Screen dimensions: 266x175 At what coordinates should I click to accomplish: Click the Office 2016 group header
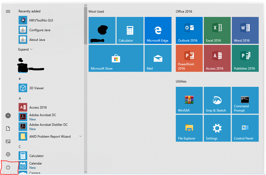[x=184, y=12]
